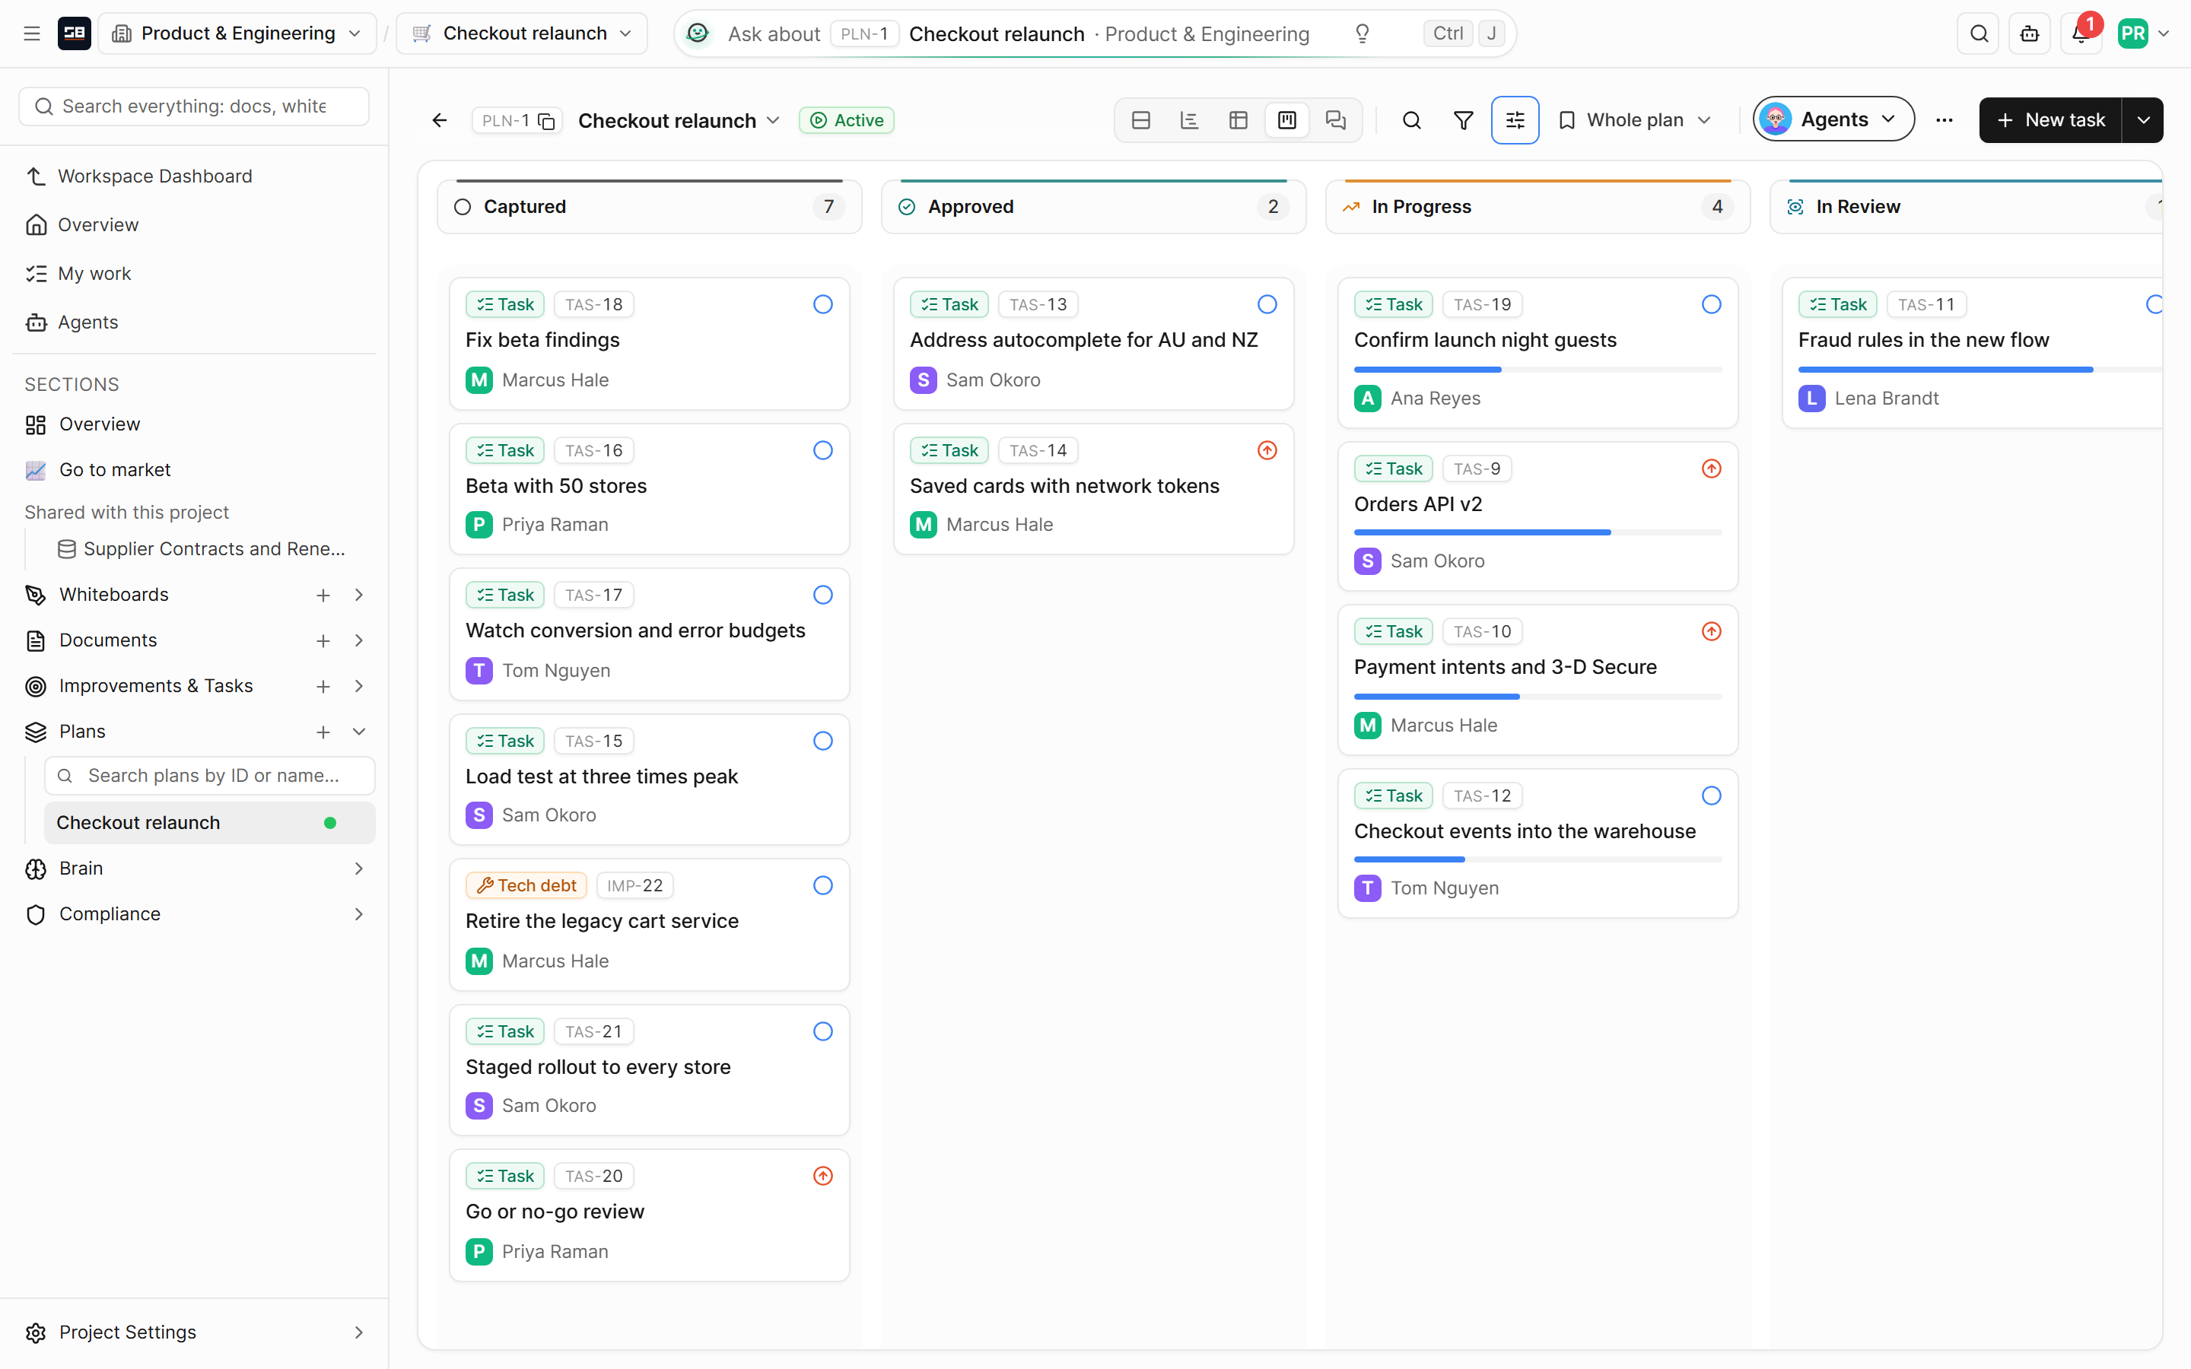Add a new document with plus
2191x1369 pixels.
tap(323, 641)
